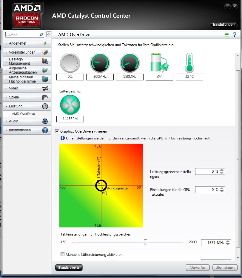This screenshot has height=278, width=242.
Task: Click the Desktop-Management icon
Action: point(45,61)
